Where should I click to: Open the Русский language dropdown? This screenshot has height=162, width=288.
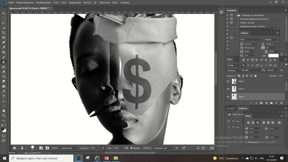[x=251, y=70]
